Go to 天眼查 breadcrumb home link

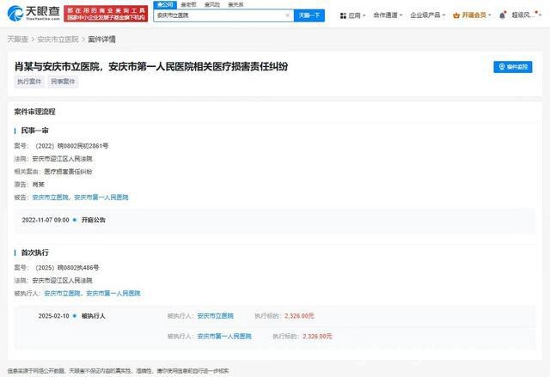coord(17,40)
